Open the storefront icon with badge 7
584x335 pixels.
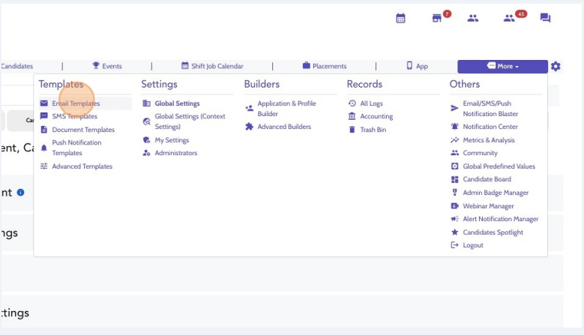(x=437, y=18)
